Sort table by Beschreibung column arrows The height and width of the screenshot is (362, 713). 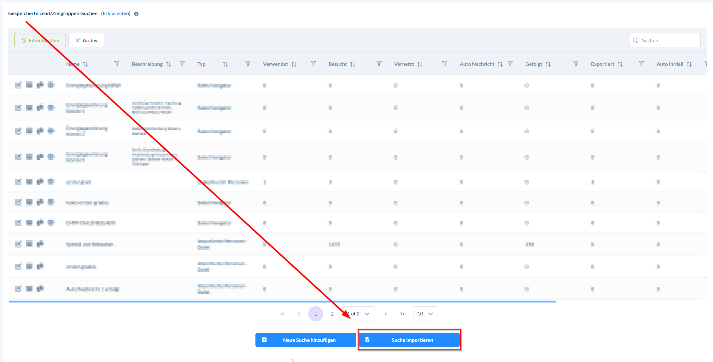(x=168, y=64)
